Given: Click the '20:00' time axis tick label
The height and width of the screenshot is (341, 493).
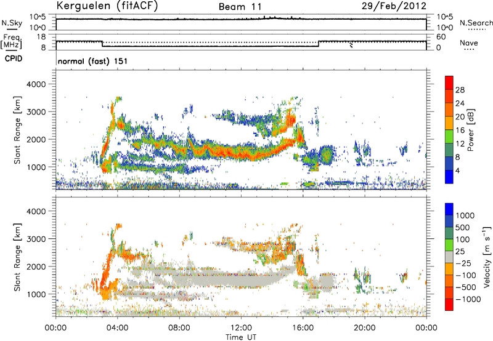Looking at the screenshot, I should click(365, 328).
